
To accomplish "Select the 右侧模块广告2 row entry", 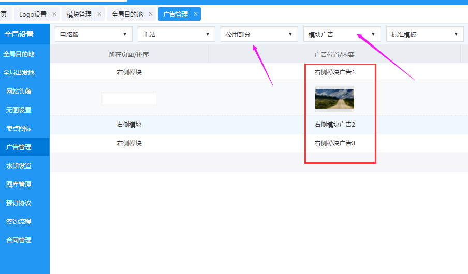I will click(334, 125).
